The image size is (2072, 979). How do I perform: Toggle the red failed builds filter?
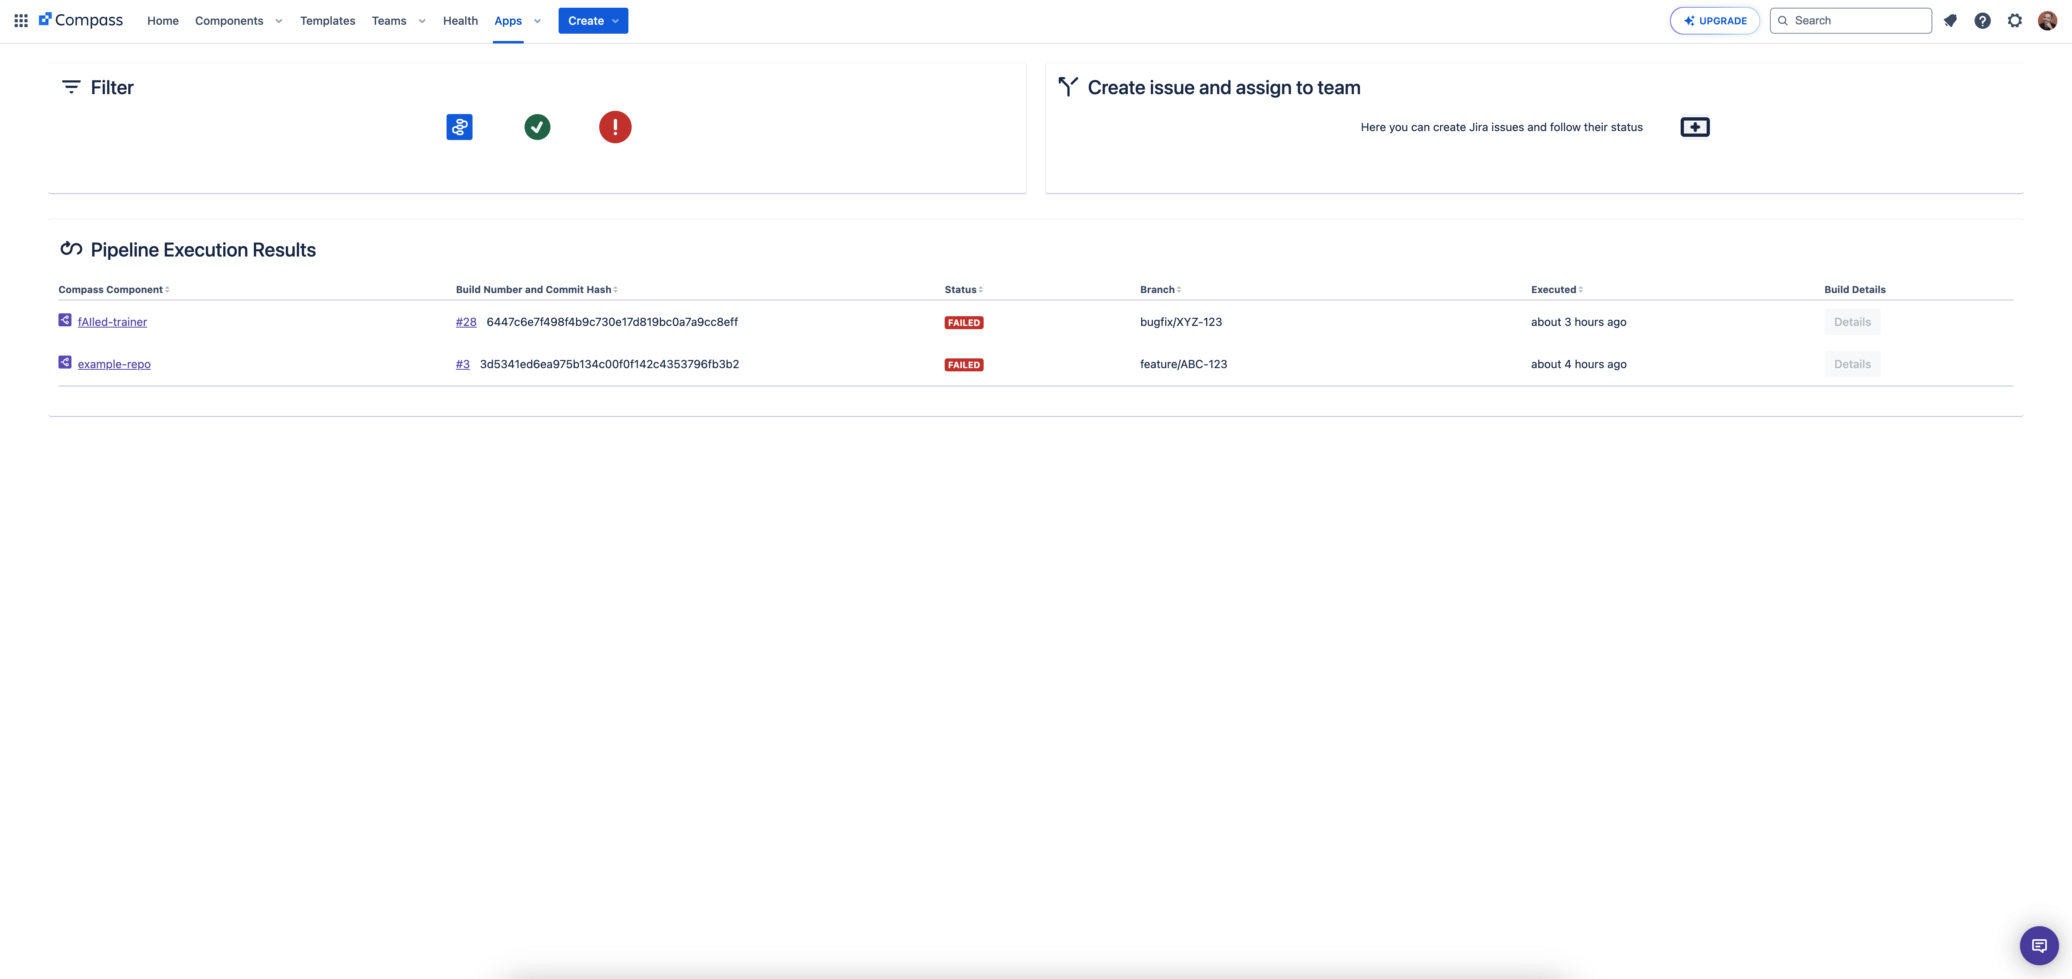pyautogui.click(x=615, y=127)
